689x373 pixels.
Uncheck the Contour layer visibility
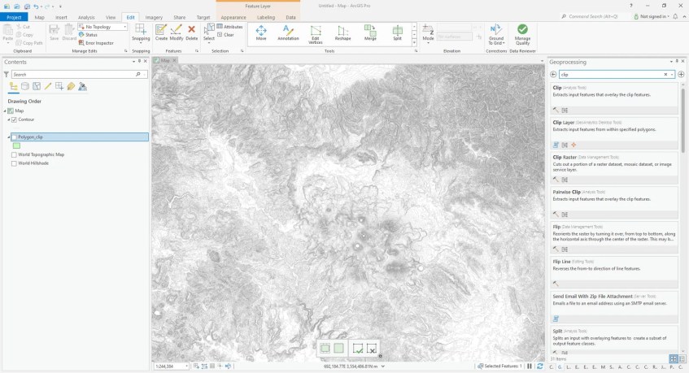(x=14, y=119)
